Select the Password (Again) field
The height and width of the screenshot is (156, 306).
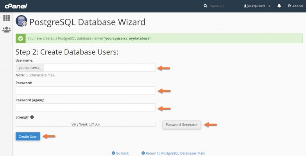coord(86,108)
